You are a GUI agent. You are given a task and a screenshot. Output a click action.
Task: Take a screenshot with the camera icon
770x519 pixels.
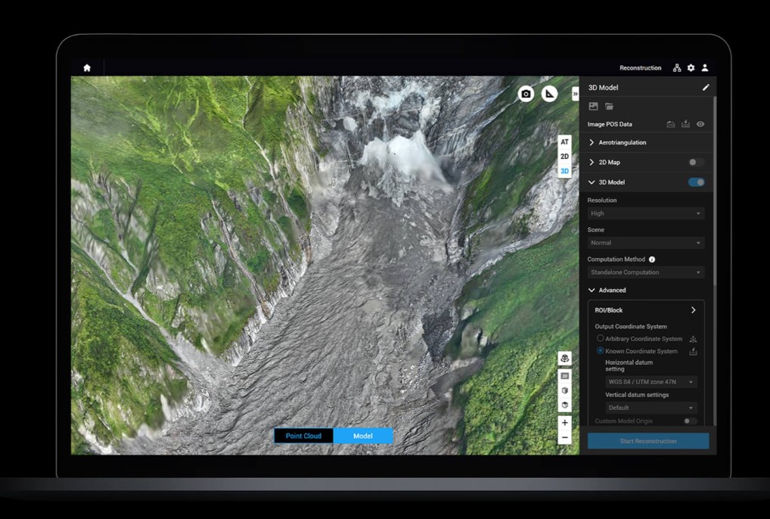pyautogui.click(x=526, y=94)
